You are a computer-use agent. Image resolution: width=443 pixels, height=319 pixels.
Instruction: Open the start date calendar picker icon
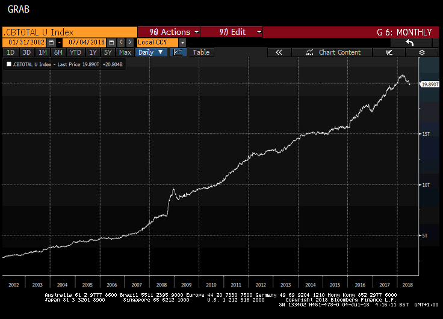(51, 43)
